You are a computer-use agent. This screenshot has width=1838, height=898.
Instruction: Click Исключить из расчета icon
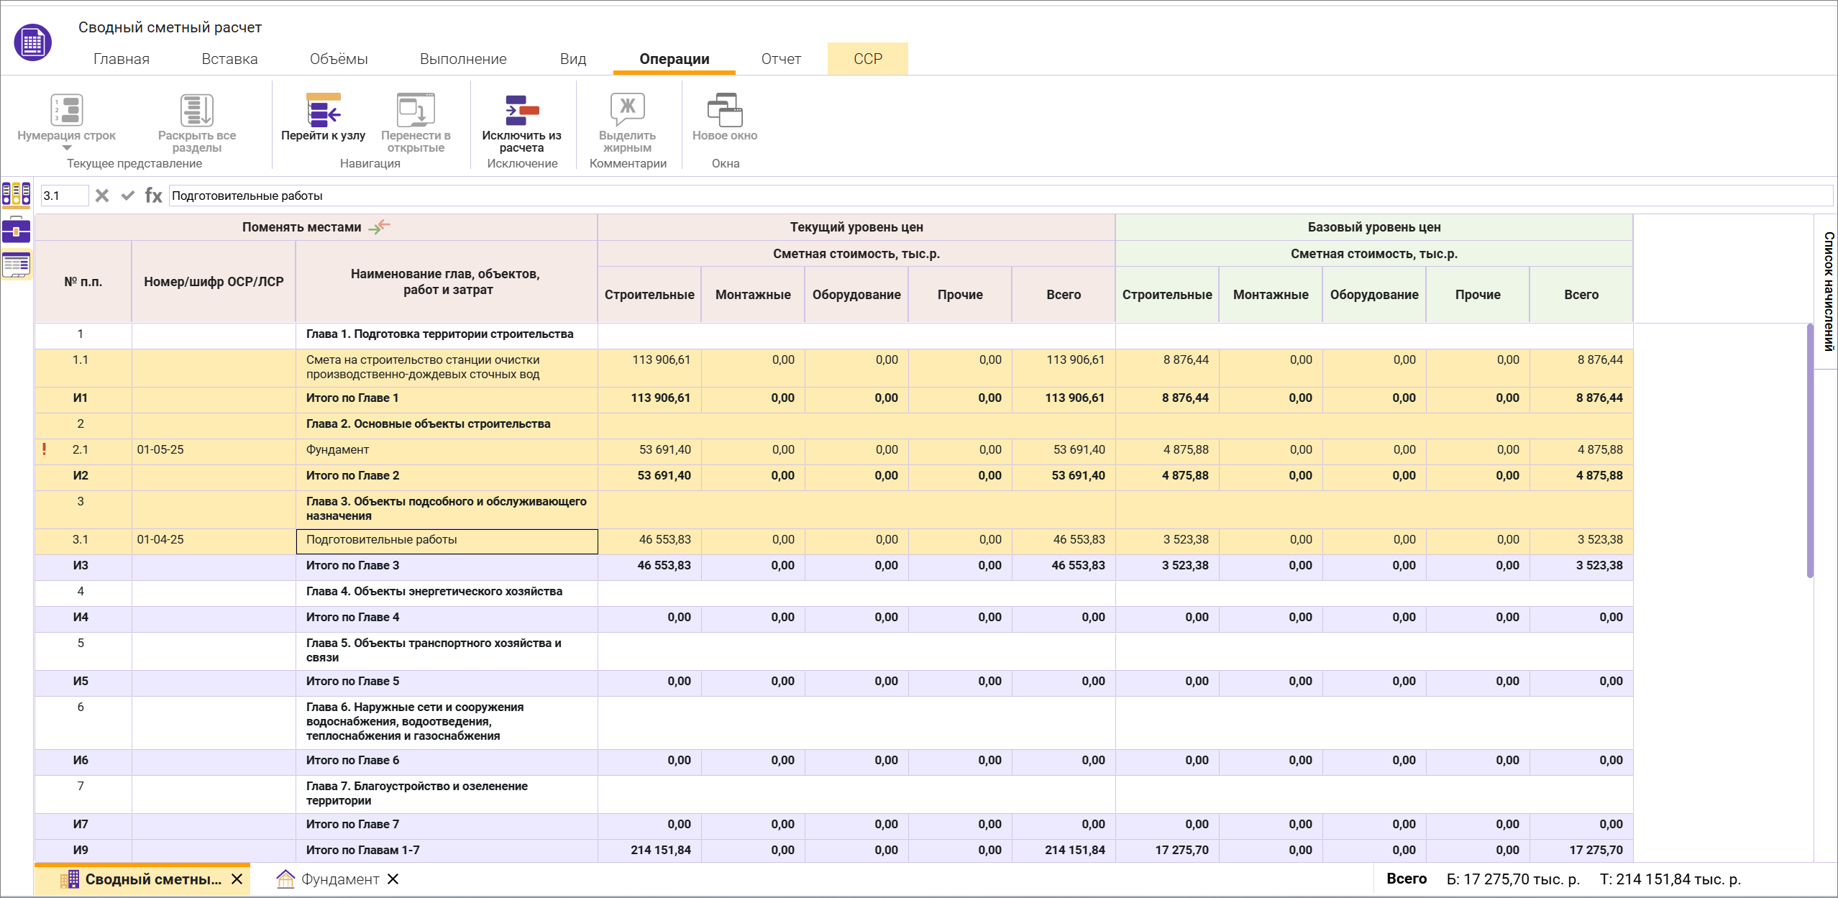(521, 110)
